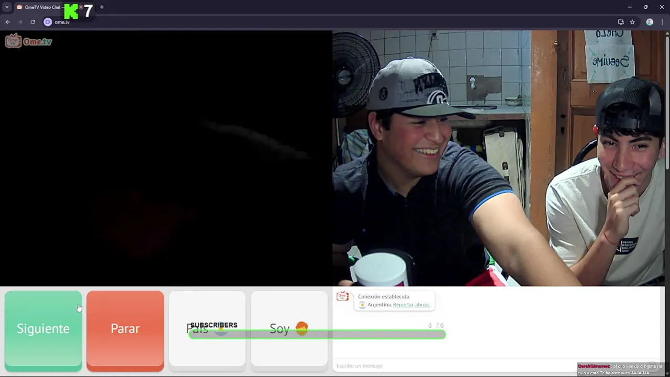
Task: Bookmark this page with the star icon
Action: (632, 22)
